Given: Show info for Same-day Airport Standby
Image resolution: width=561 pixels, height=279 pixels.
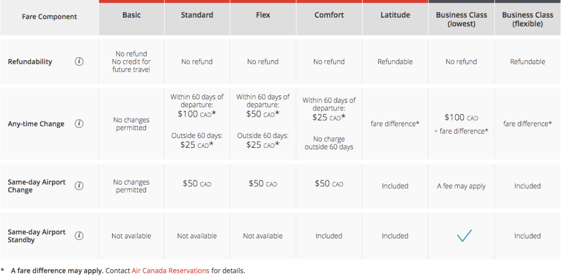Looking at the screenshot, I should [x=79, y=236].
